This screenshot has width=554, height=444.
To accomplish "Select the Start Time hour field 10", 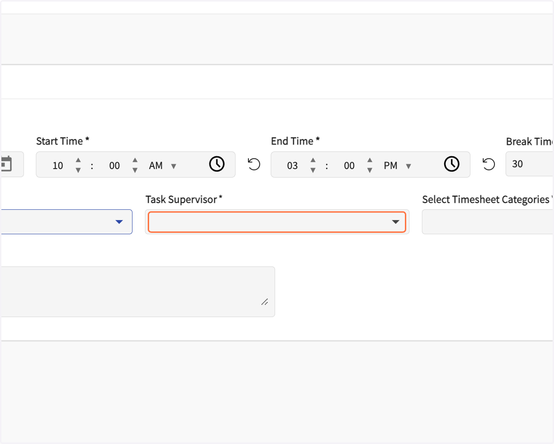I will [58, 166].
